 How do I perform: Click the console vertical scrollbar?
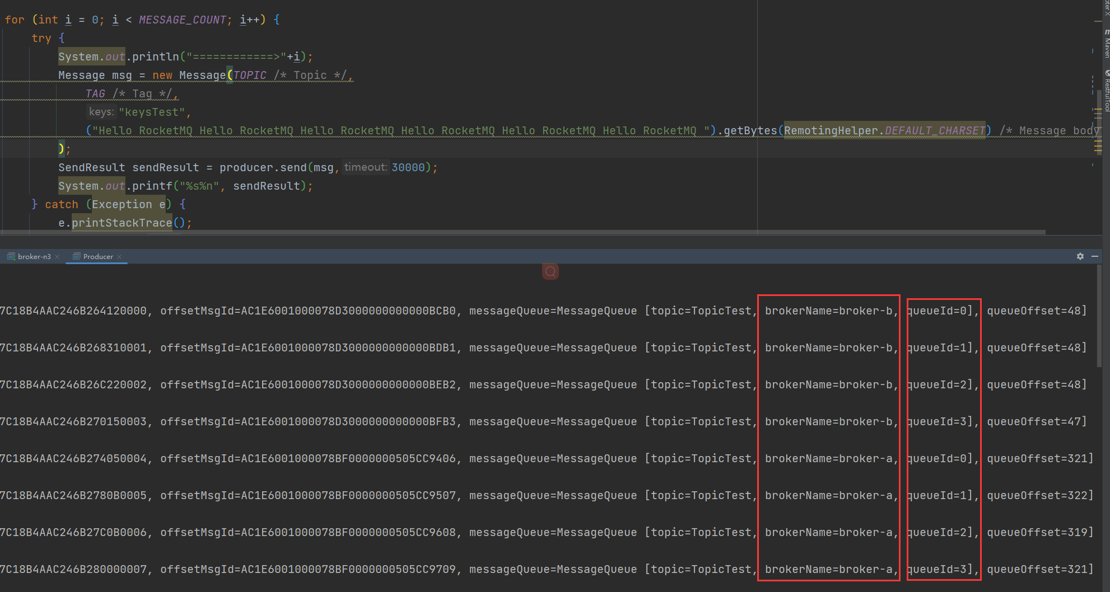1099,316
